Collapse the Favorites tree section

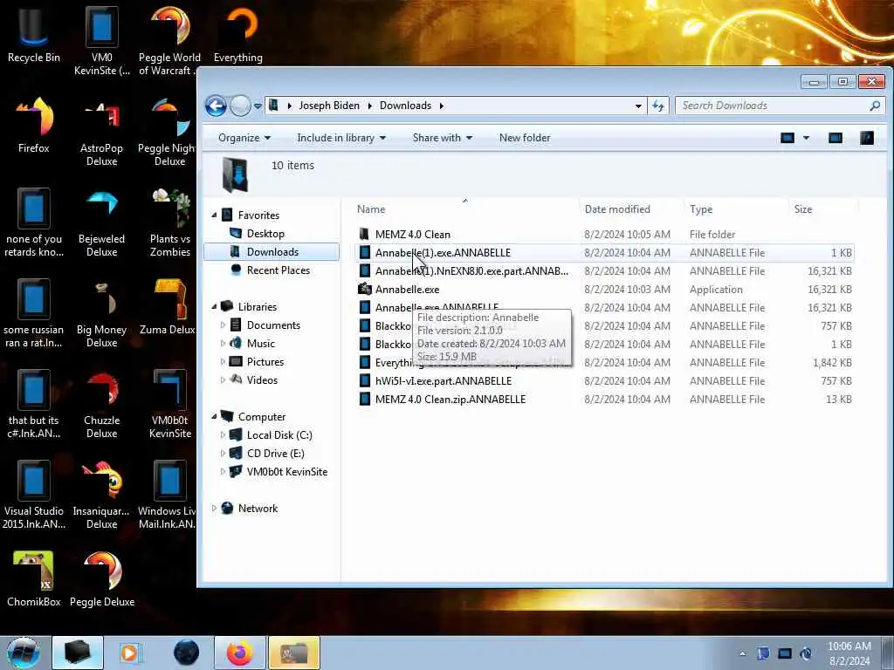(215, 215)
